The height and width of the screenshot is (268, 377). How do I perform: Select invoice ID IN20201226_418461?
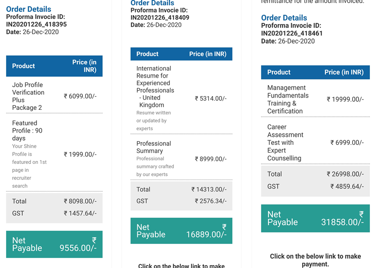pos(292,33)
